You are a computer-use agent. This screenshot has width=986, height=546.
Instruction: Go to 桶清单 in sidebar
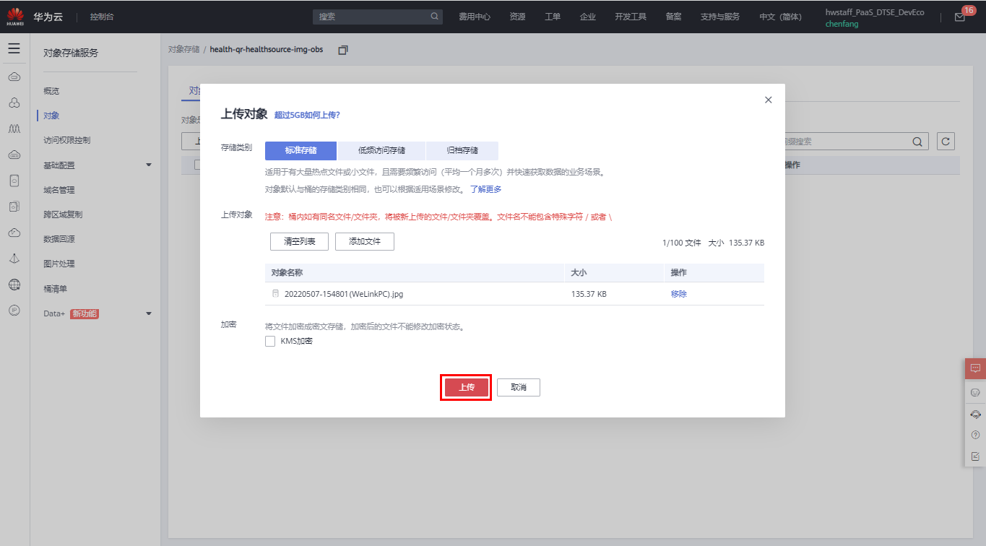55,289
